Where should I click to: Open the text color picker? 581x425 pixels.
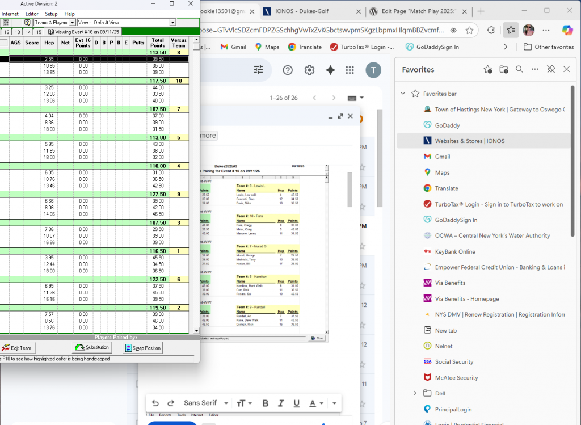point(315,403)
